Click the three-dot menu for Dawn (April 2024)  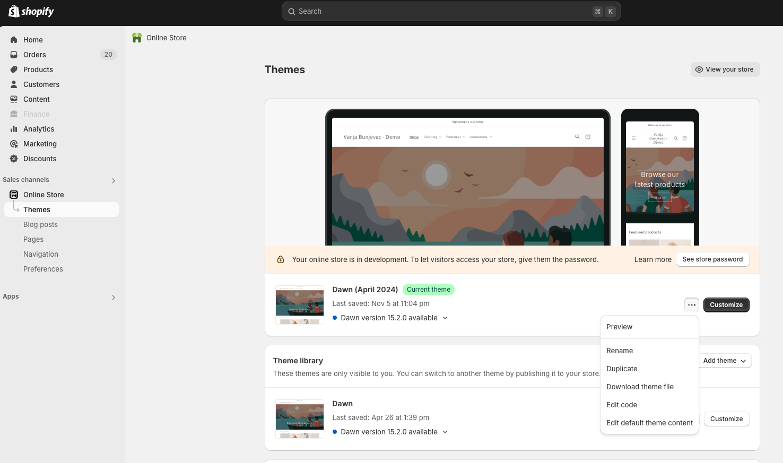(x=691, y=305)
